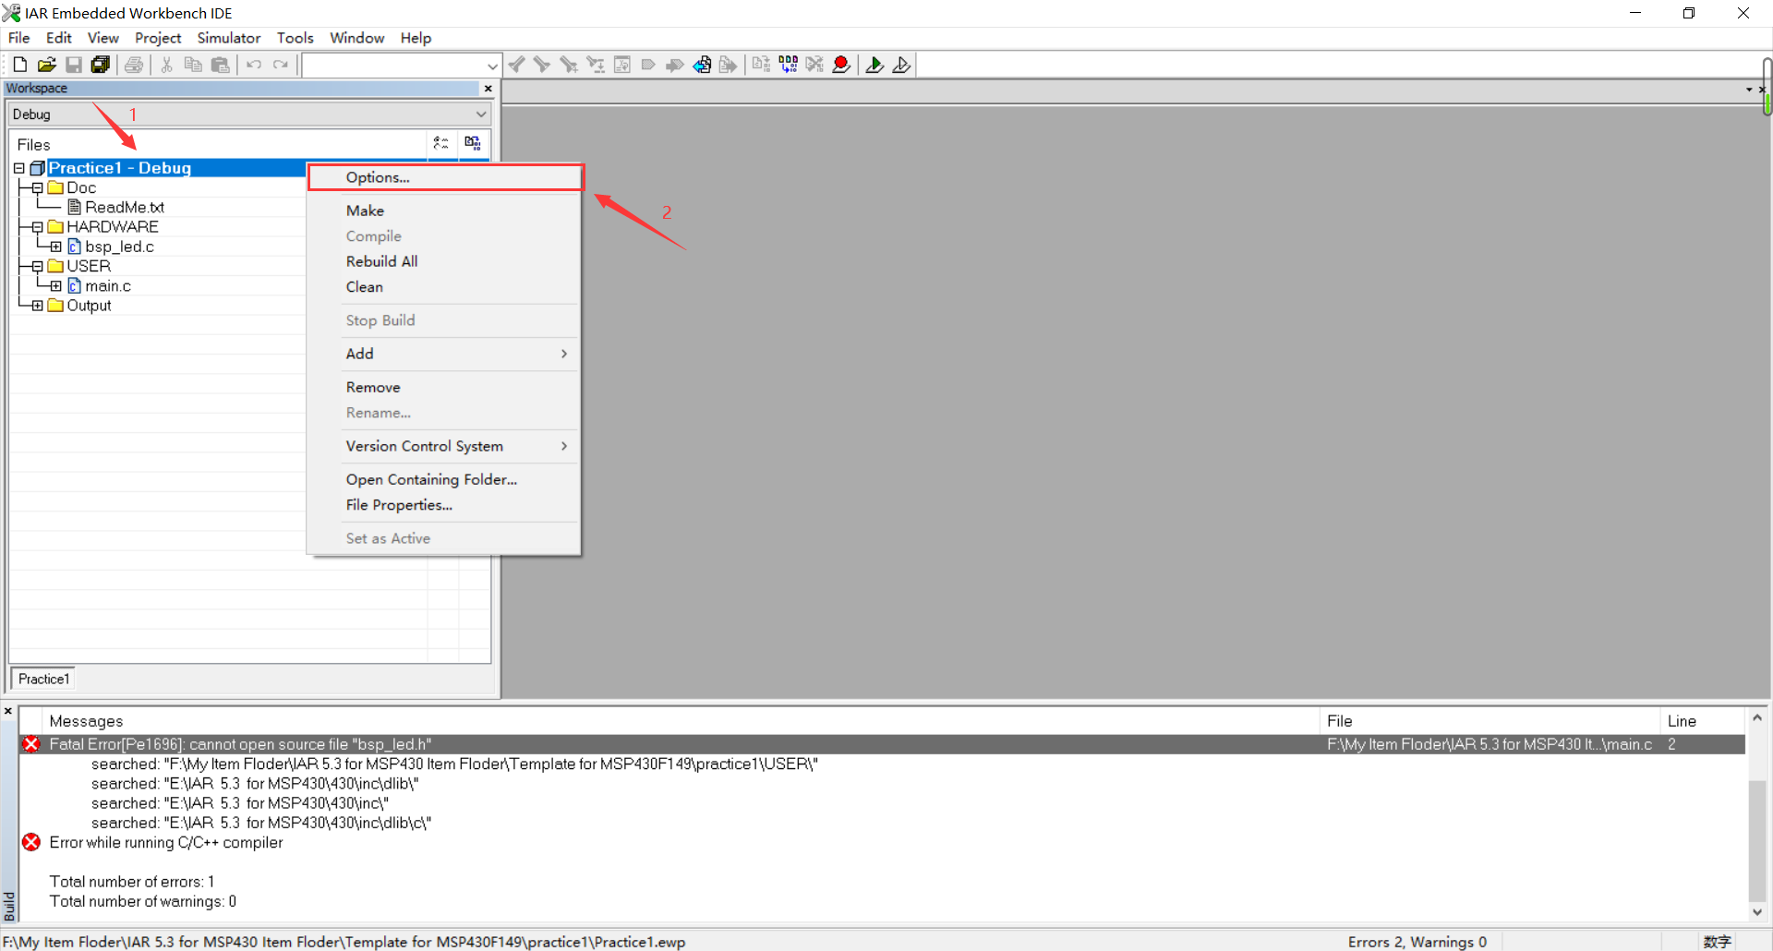
Task: Start Download and Debug session
Action: [874, 64]
